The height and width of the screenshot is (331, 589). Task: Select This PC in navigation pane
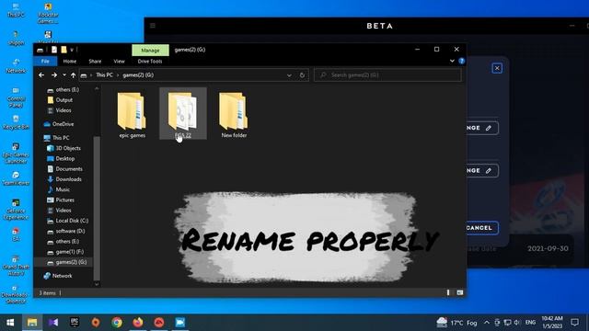pos(57,138)
